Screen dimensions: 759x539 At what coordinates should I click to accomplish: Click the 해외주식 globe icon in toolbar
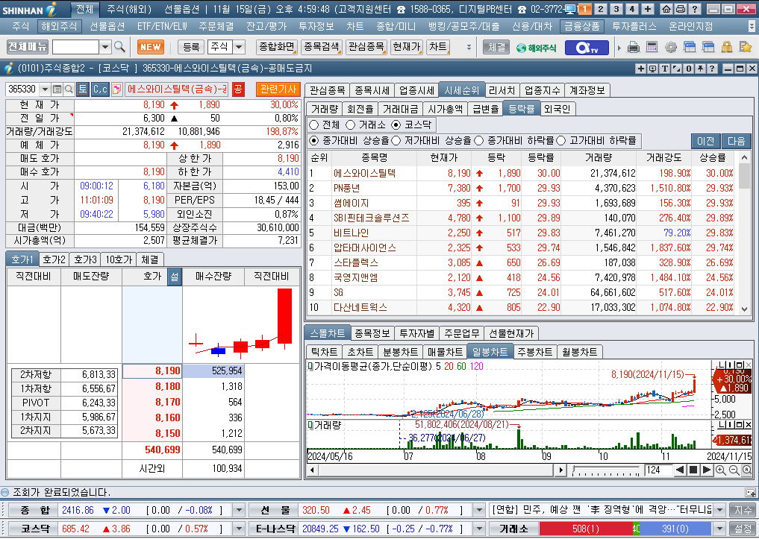point(537,48)
